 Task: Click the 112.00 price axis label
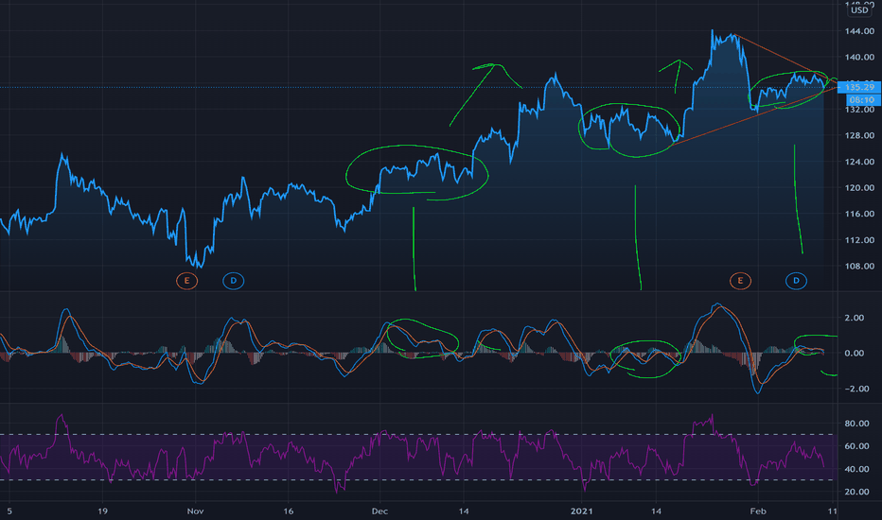coord(859,239)
